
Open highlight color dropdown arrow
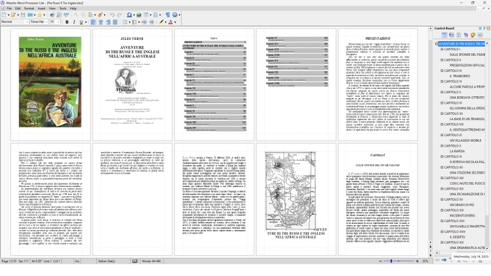pyautogui.click(x=166, y=22)
